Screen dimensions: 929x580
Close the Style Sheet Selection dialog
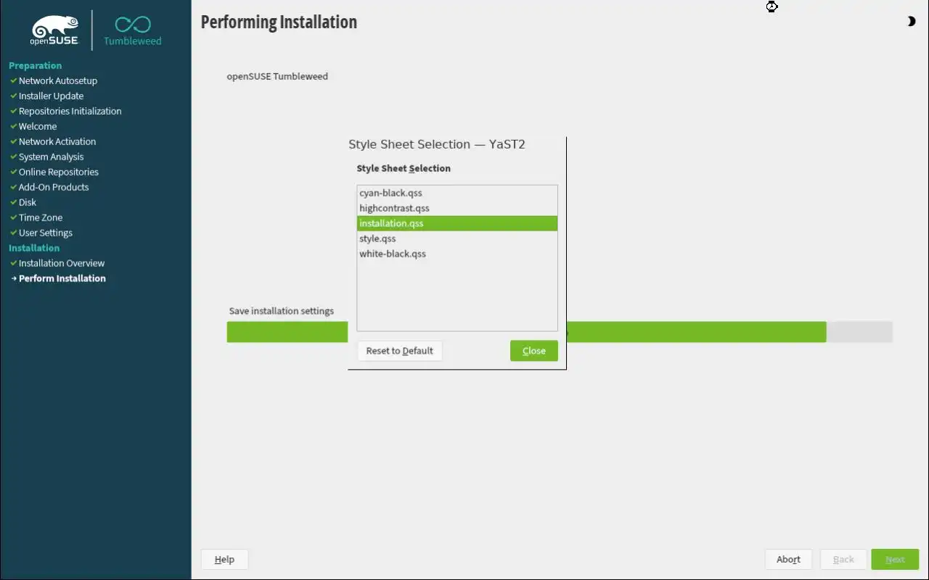533,351
